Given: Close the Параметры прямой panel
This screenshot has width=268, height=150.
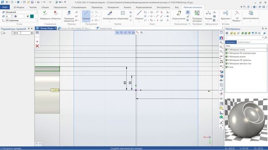Looking at the screenshot, I should tap(32, 29).
